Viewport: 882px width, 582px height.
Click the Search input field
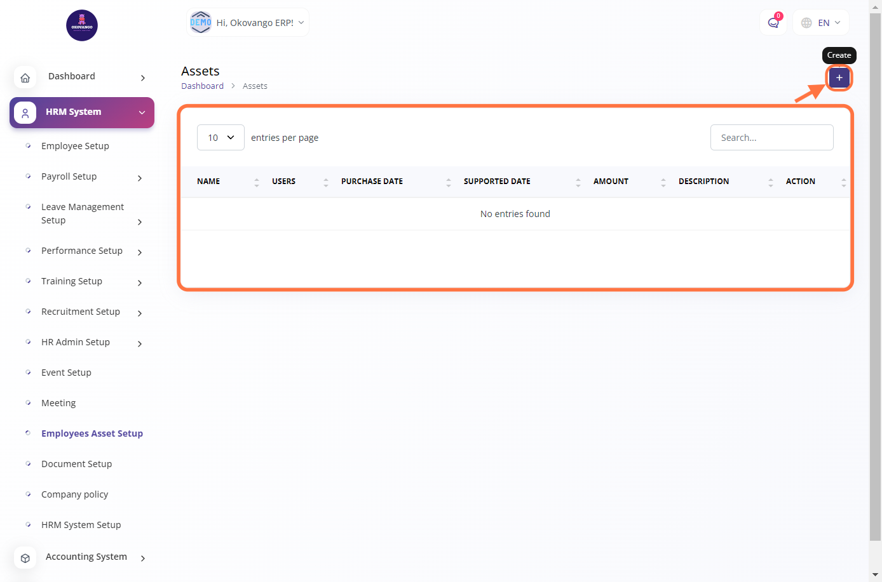click(771, 138)
